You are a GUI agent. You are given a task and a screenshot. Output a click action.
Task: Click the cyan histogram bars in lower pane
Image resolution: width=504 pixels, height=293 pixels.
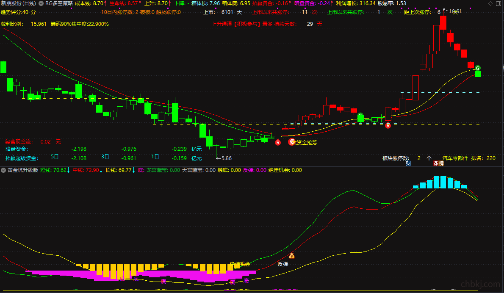(440, 182)
